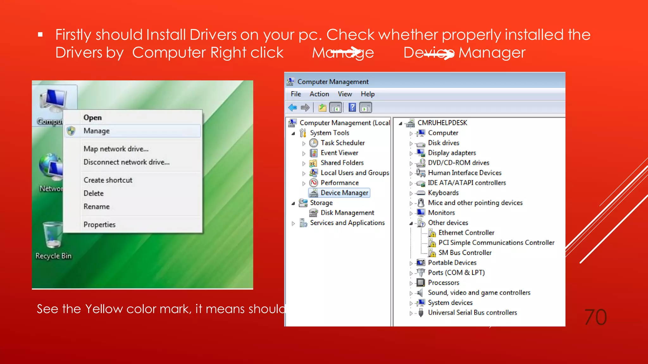Image resolution: width=648 pixels, height=364 pixels.
Task: Click the Up one level folder icon
Action: pos(322,108)
